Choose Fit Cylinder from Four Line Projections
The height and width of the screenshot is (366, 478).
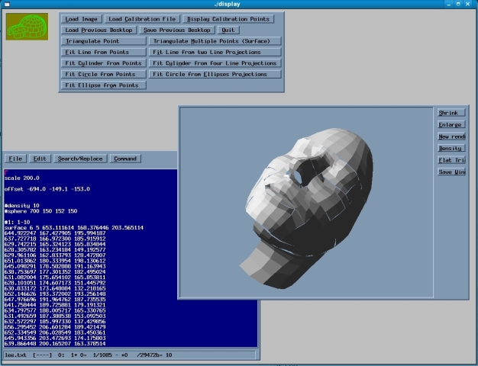[x=216, y=63]
